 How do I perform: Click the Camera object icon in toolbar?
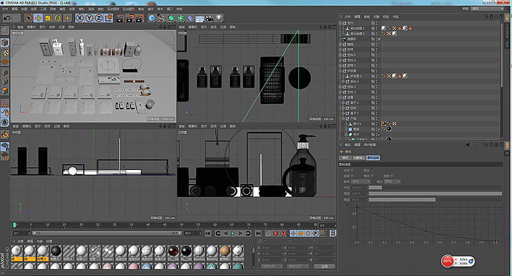pos(209,18)
